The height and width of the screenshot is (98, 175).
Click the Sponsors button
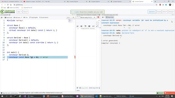[x=152, y=12]
